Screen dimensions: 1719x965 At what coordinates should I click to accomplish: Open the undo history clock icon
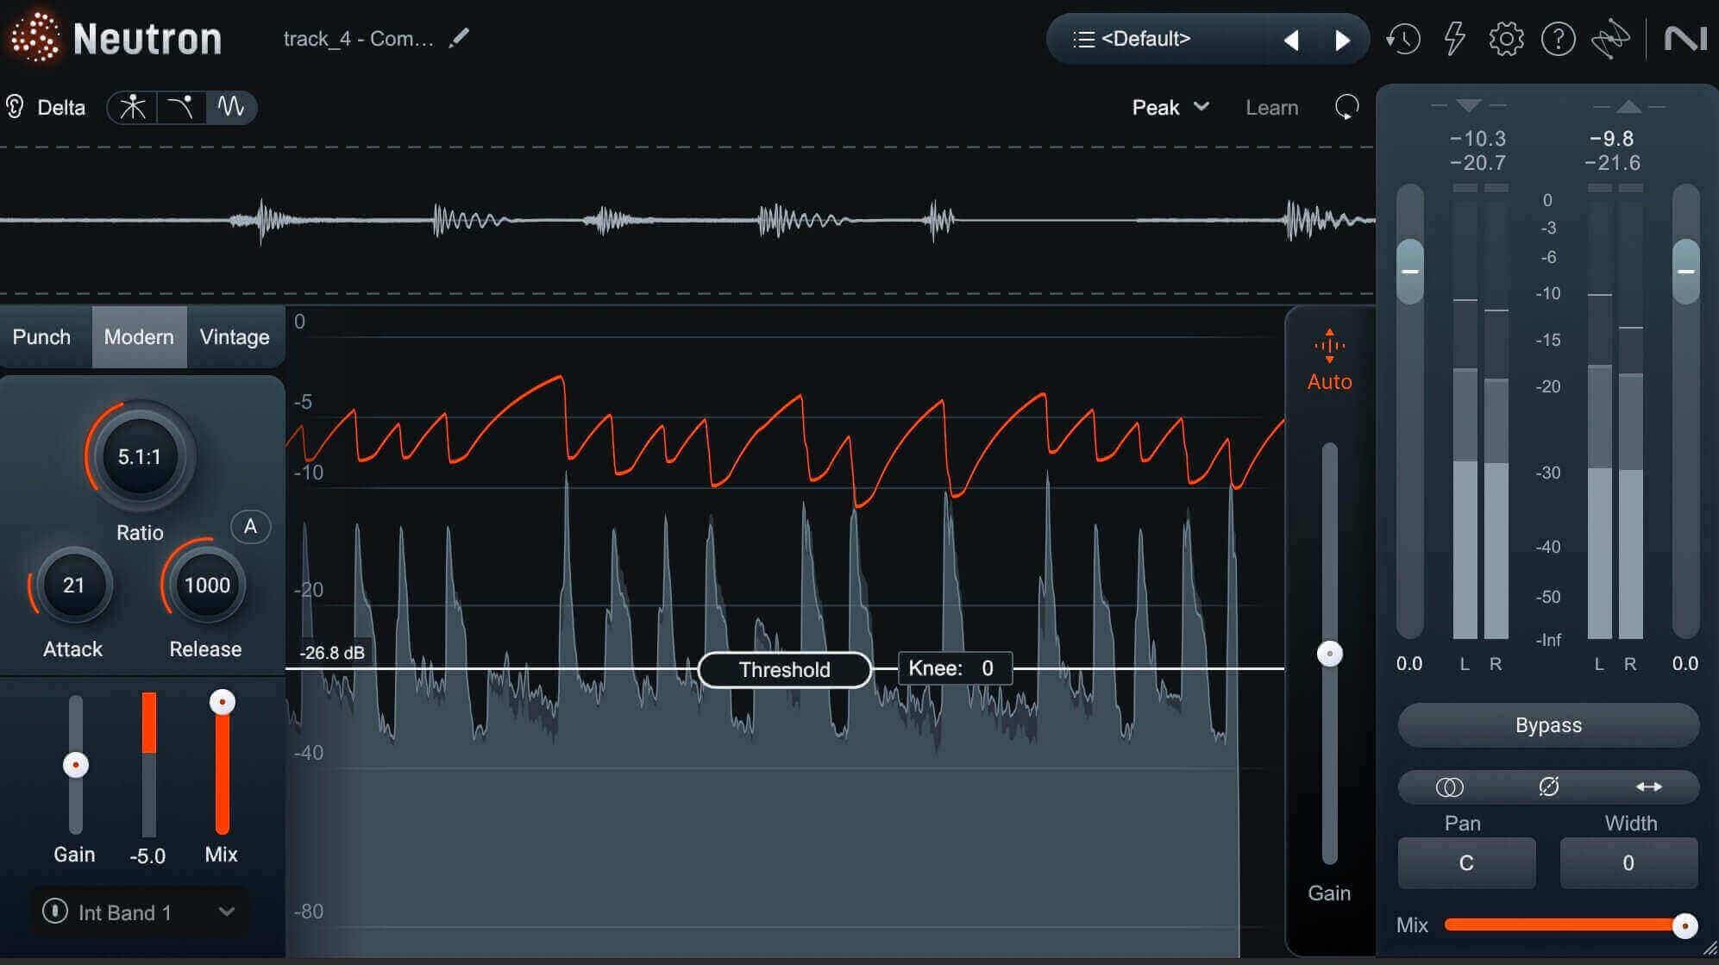1403,40
